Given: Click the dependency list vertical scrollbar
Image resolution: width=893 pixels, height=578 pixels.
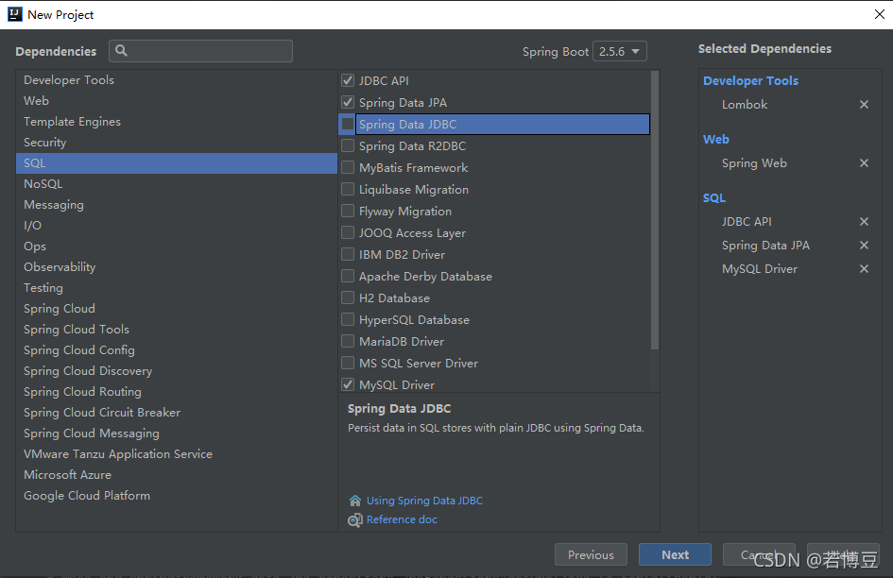Looking at the screenshot, I should click(655, 210).
